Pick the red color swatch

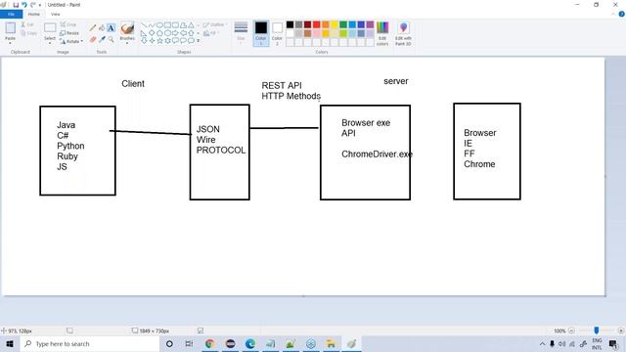tap(317, 24)
